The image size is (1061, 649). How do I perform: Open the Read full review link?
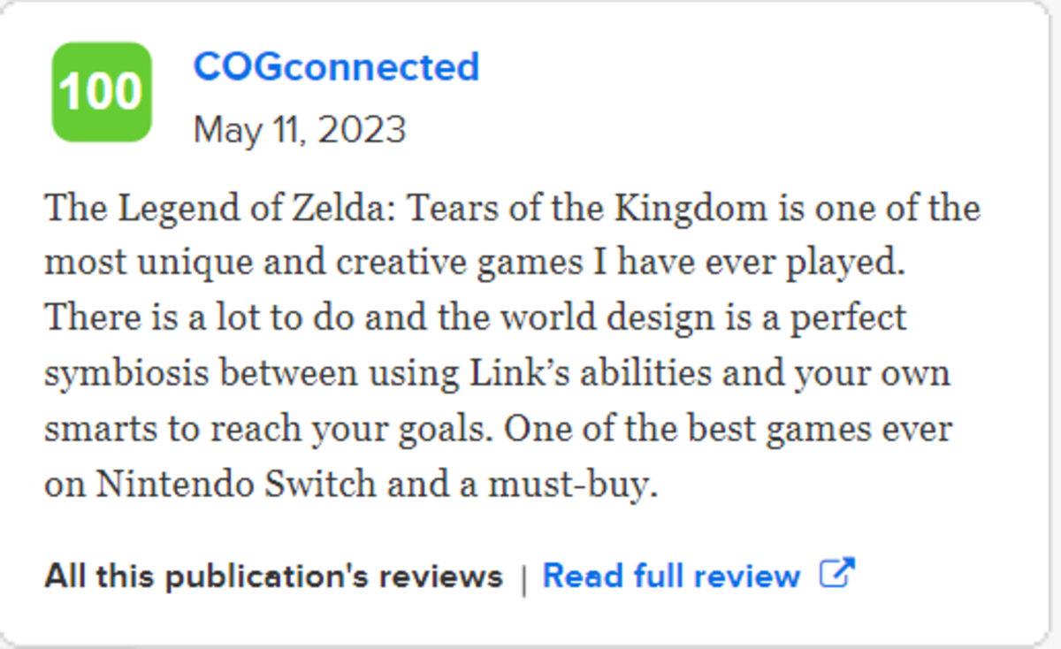[x=671, y=576]
